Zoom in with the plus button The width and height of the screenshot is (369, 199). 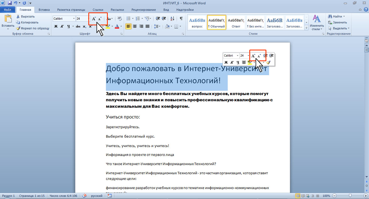(365, 196)
